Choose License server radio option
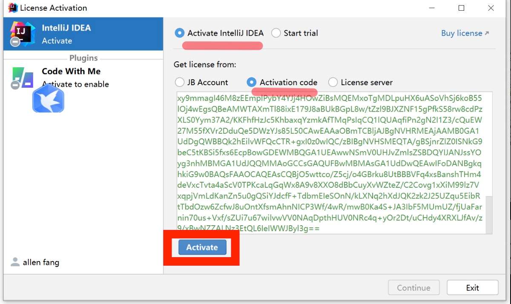The height and width of the screenshot is (304, 511). [333, 83]
